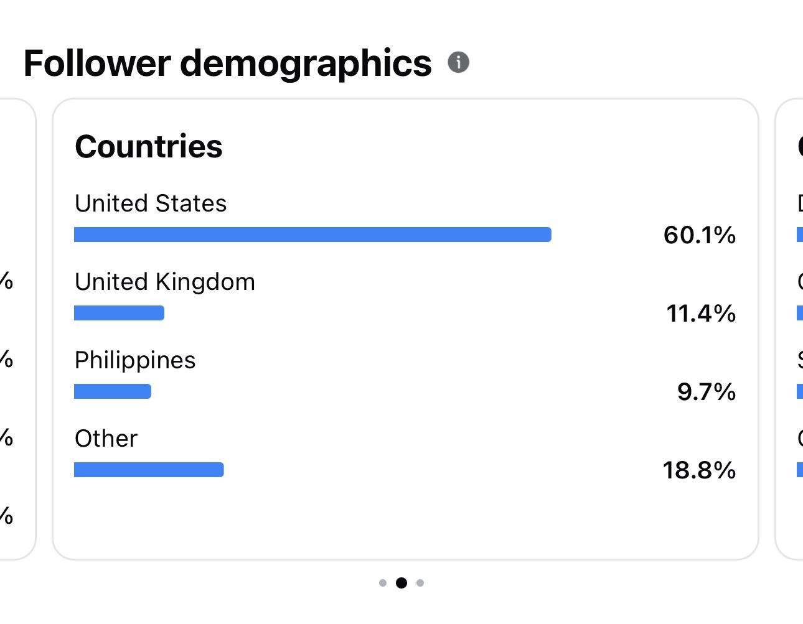Viewport: 803px width, 624px height.
Task: Show the partially visible next card
Action: pos(789,329)
